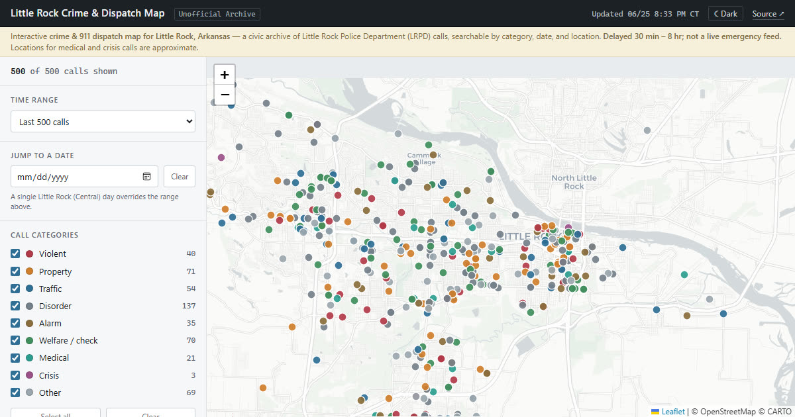The width and height of the screenshot is (795, 417).
Task: Click the Little Rock Crime & Dispatch Map title
Action: 87,13
